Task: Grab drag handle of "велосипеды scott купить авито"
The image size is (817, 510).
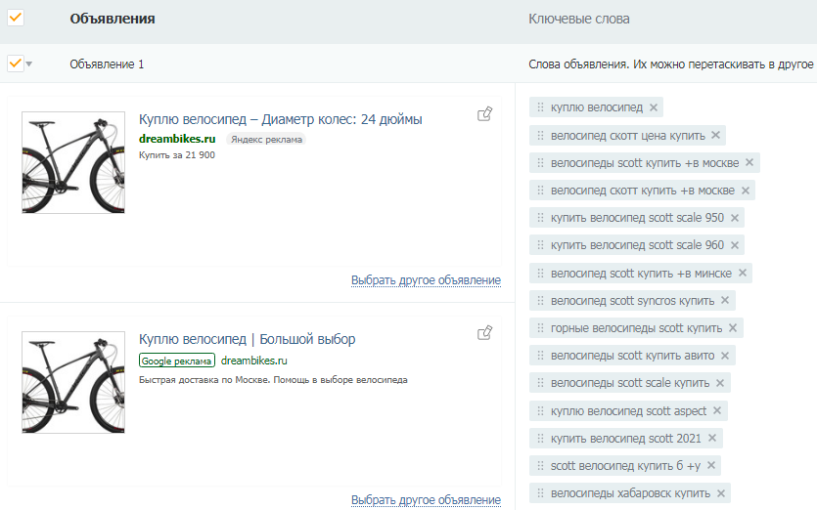Action: coord(540,356)
